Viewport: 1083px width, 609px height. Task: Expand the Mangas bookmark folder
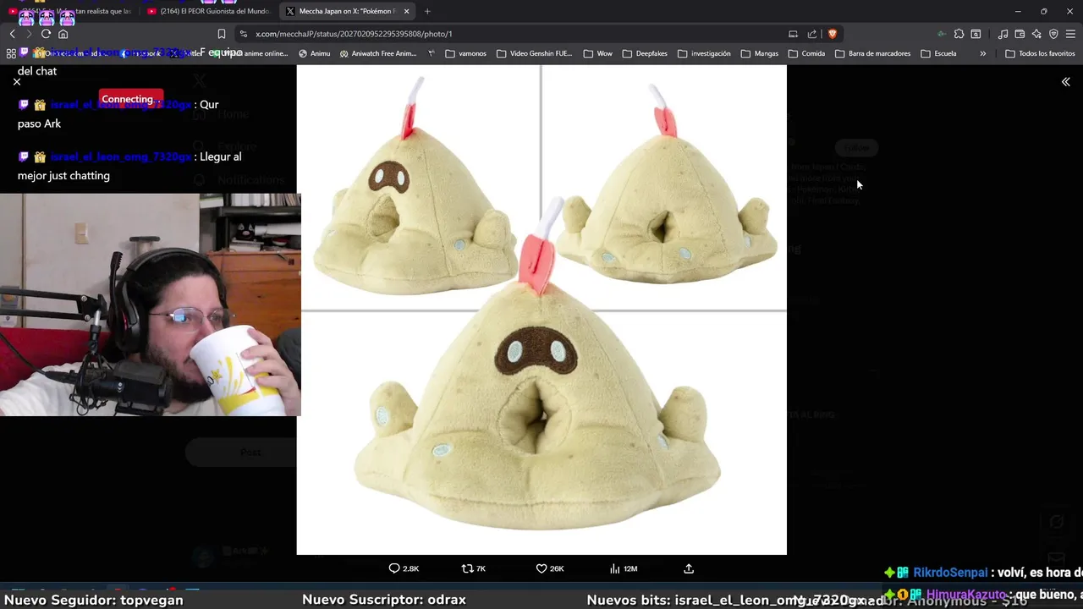pyautogui.click(x=760, y=53)
